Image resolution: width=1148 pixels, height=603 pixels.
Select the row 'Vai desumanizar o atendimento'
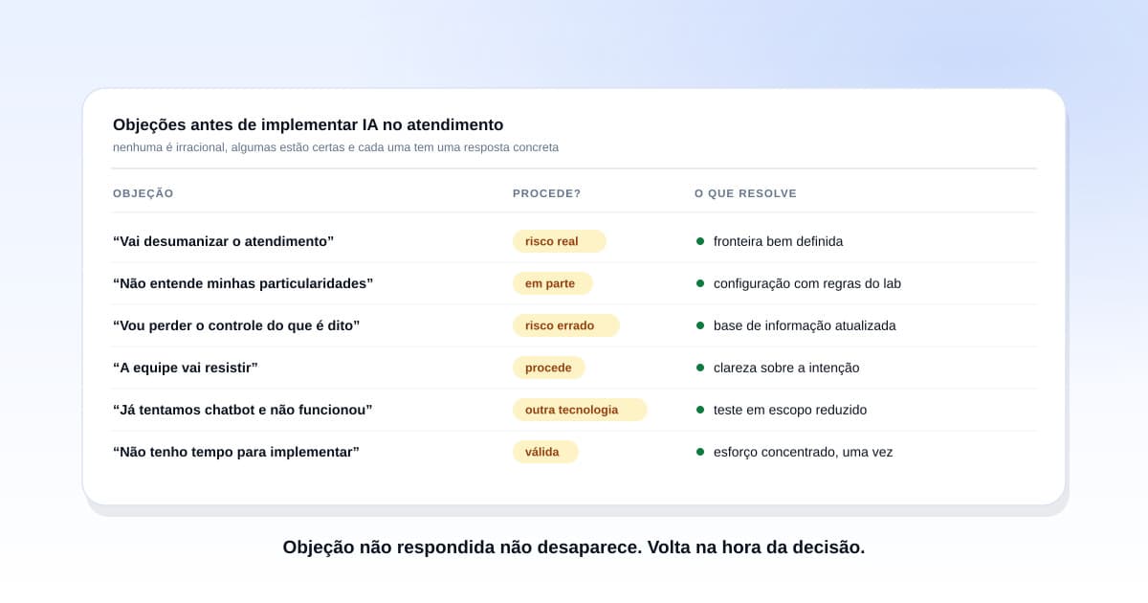574,241
